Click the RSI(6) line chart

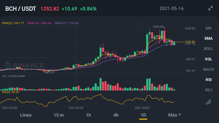click(87, 100)
